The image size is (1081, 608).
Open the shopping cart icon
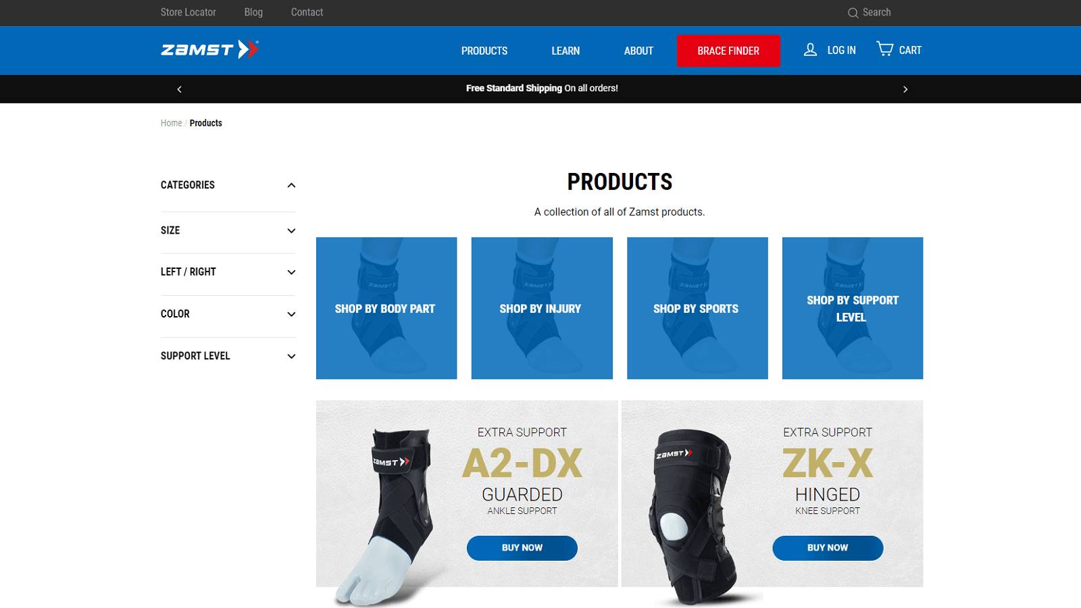(884, 49)
